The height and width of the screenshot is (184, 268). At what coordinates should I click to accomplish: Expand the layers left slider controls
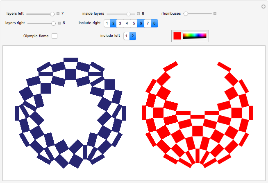pos(58,13)
